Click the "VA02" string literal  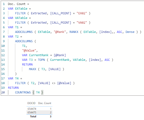point(82,23)
